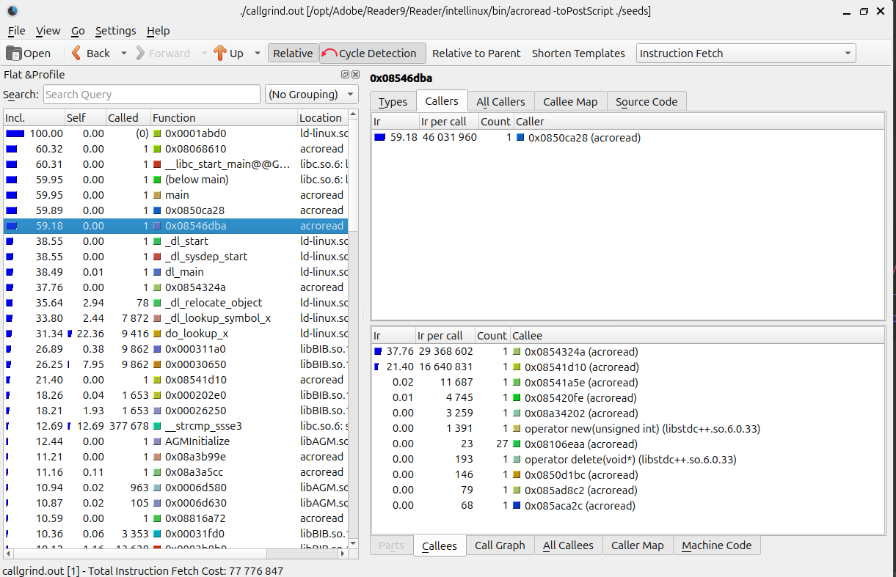Switch to the Source Code tab
Viewport: 896px width, 577px height.
click(646, 102)
